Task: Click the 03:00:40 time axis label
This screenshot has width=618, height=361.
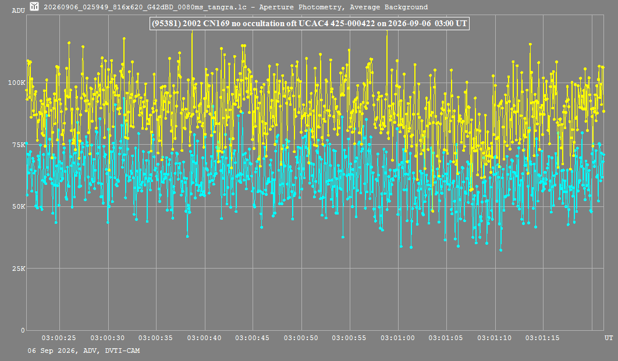Action: click(204, 338)
